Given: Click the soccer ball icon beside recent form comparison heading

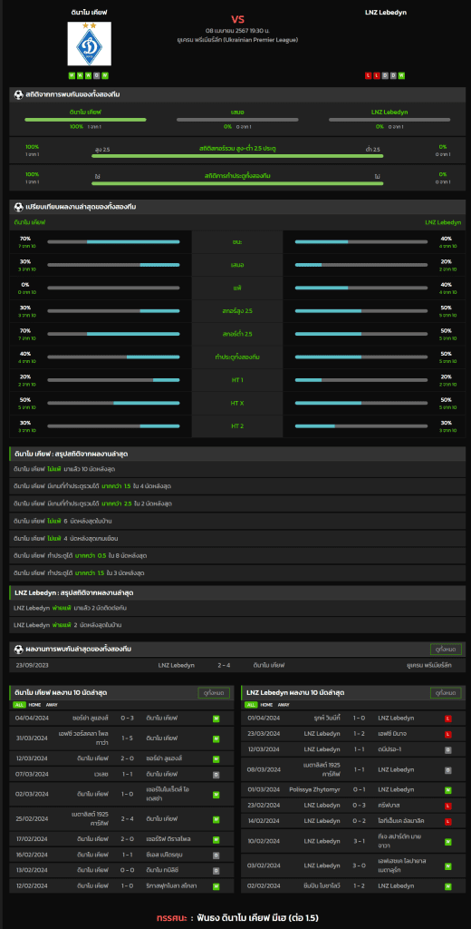Looking at the screenshot, I should 19,207.
